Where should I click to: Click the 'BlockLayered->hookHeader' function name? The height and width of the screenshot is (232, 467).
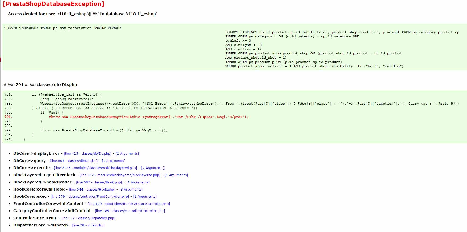pos(43,182)
